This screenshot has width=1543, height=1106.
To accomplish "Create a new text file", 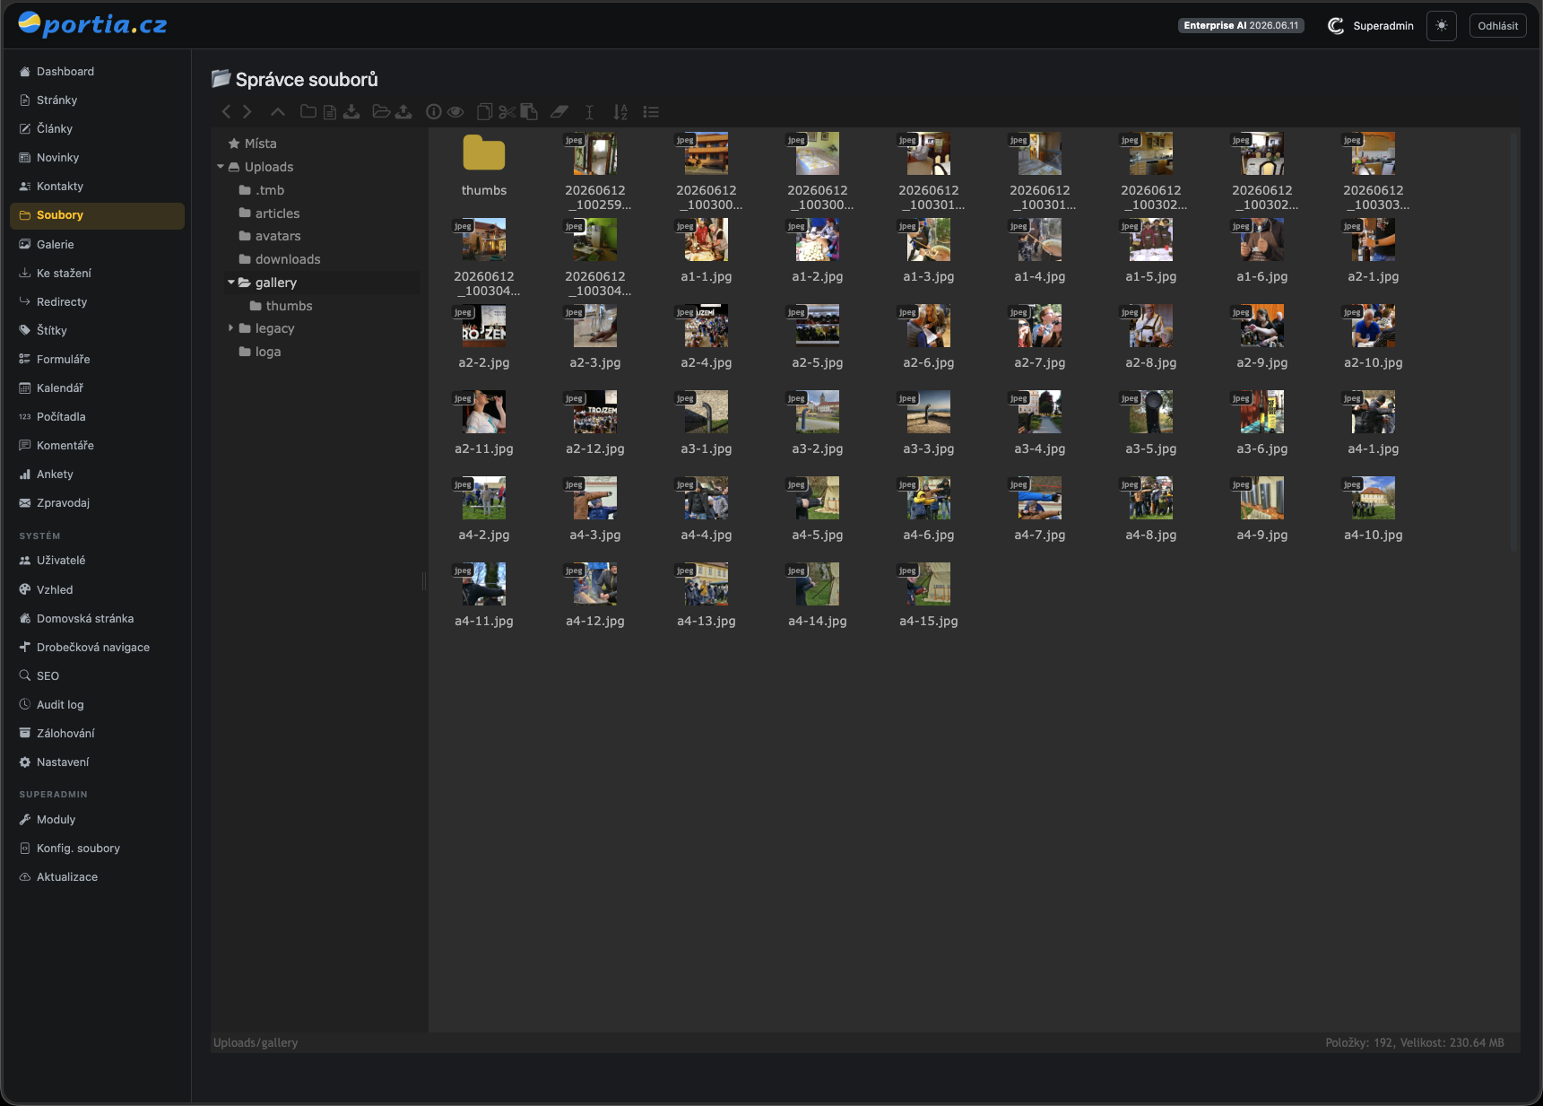I will pos(330,112).
